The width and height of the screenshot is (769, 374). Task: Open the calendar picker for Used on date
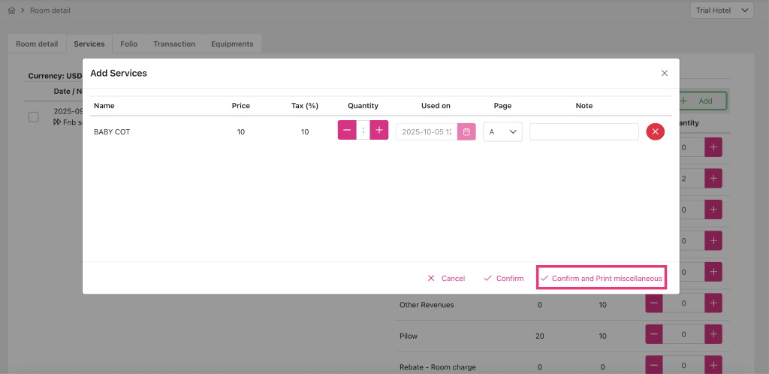tap(466, 132)
